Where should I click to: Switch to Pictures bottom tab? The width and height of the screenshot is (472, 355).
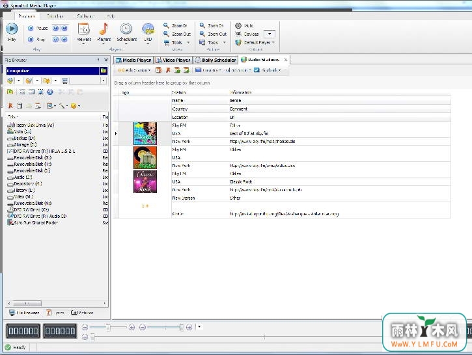tap(82, 313)
